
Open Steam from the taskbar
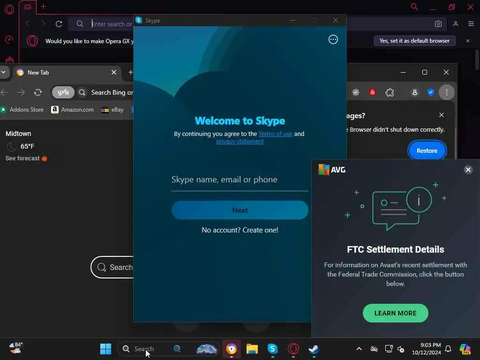tap(314, 349)
